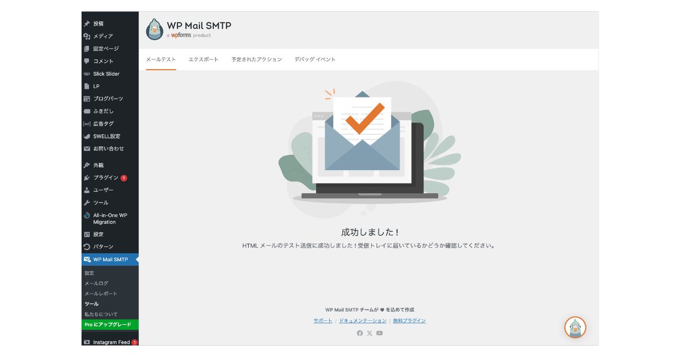Open the 予定されたアクション tab
Screen dimensions: 680x357
[256, 59]
